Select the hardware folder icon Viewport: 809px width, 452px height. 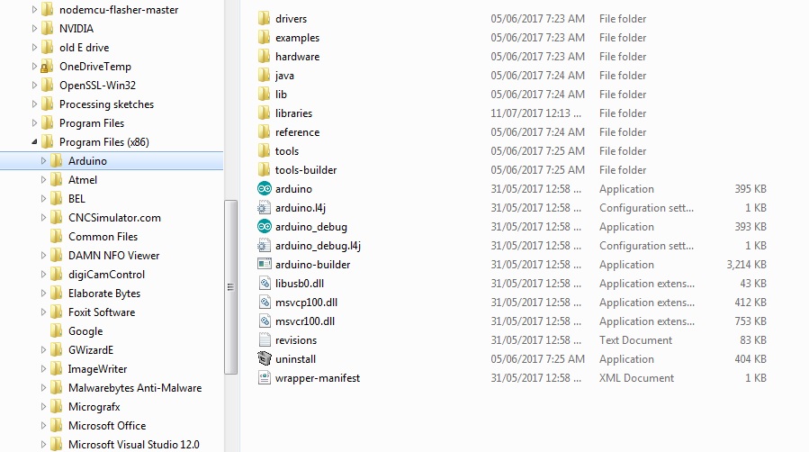pyautogui.click(x=264, y=56)
